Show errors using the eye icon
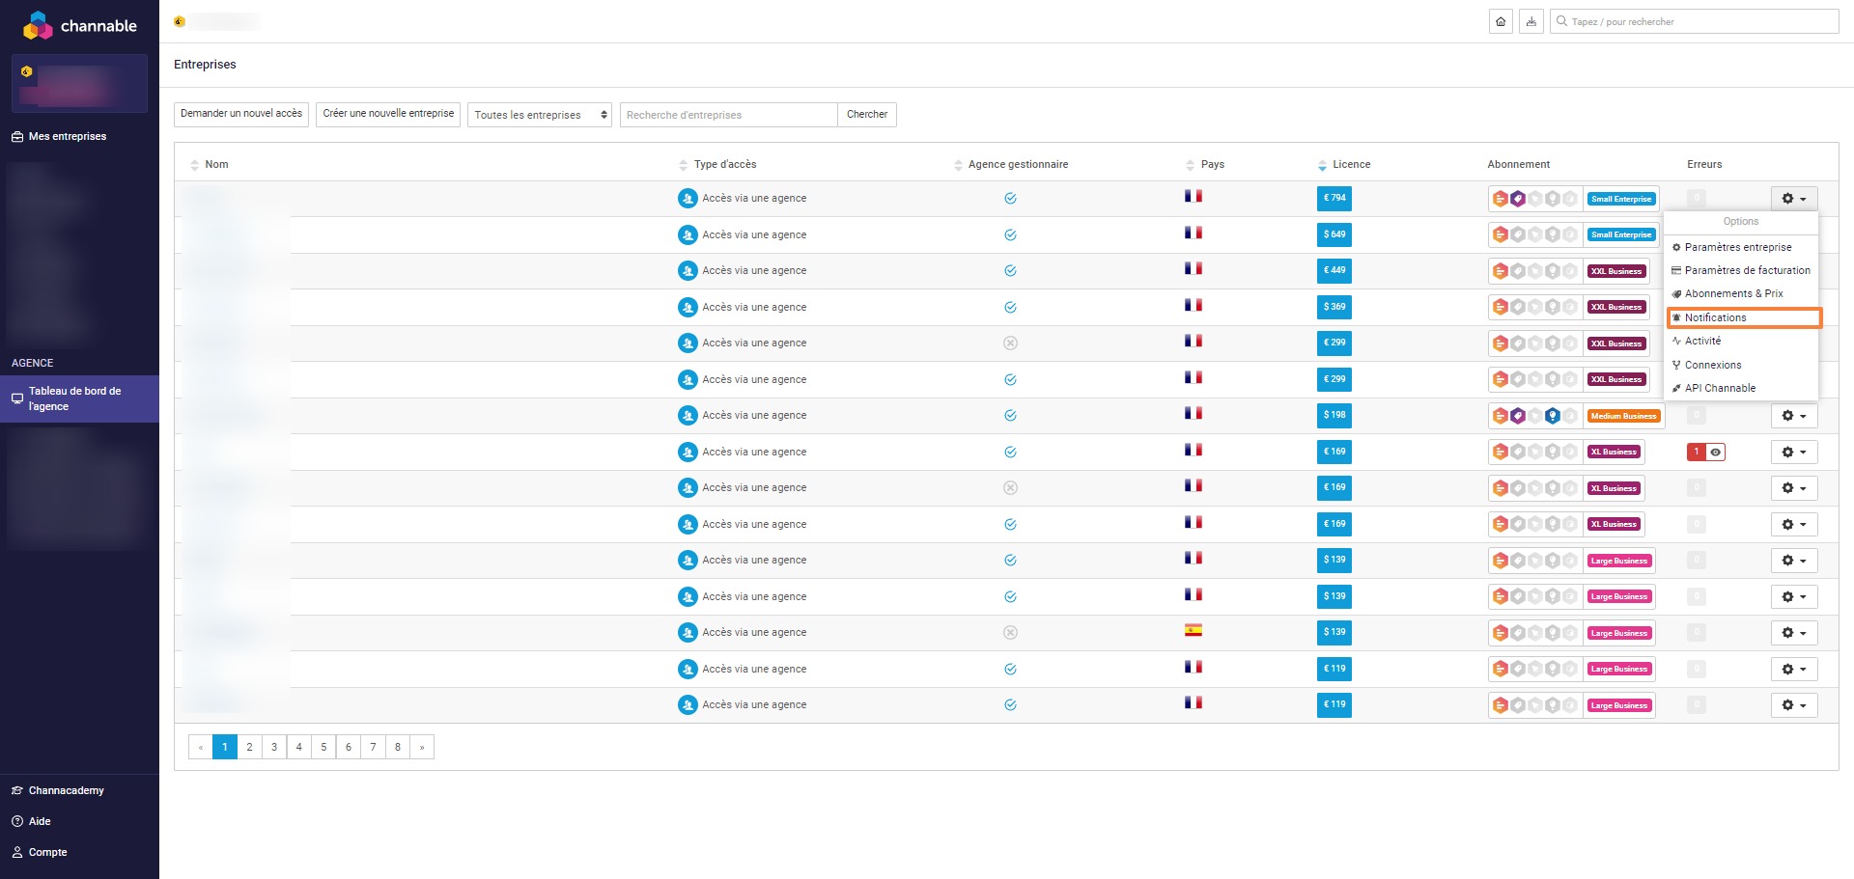 click(x=1716, y=452)
